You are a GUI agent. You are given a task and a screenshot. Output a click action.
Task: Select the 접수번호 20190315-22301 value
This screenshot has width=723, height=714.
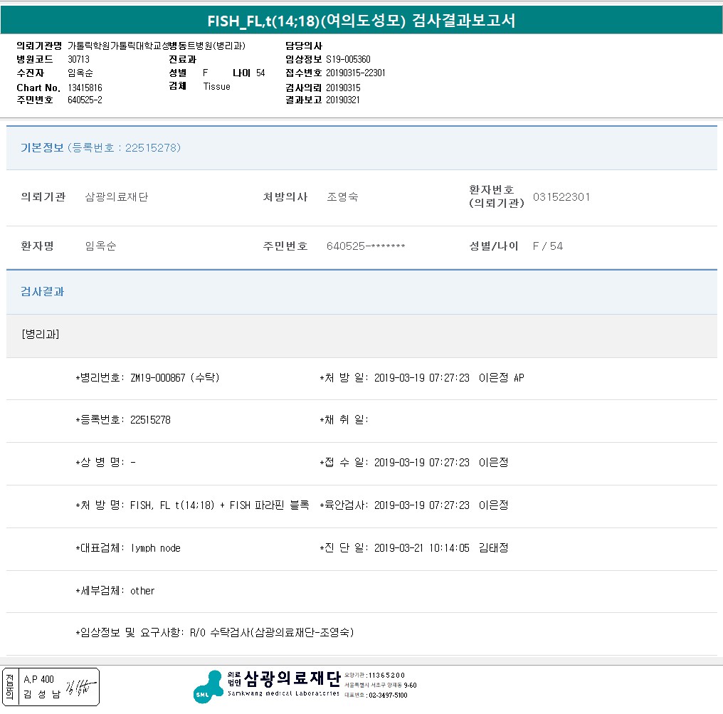tap(356, 73)
